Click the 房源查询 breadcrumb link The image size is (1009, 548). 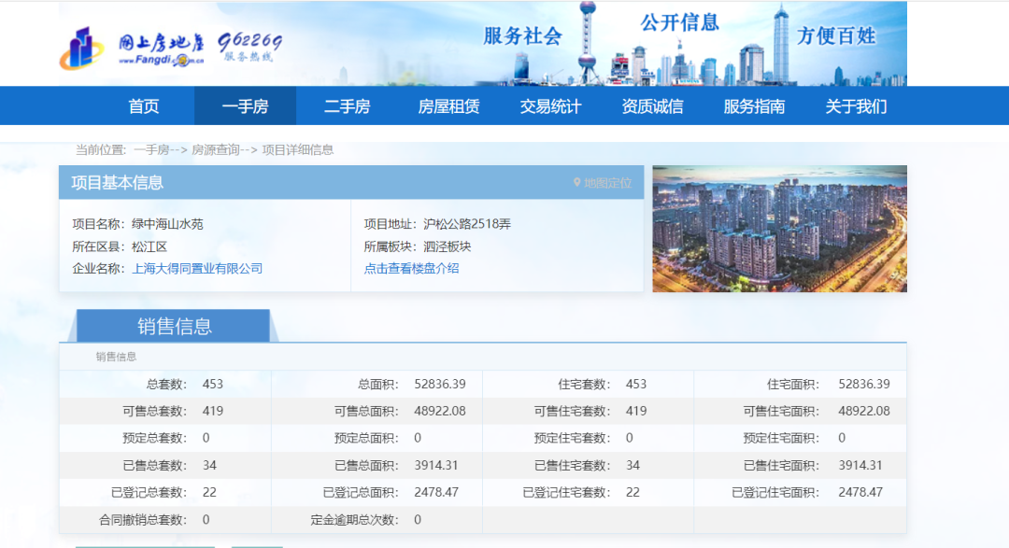[x=215, y=149]
